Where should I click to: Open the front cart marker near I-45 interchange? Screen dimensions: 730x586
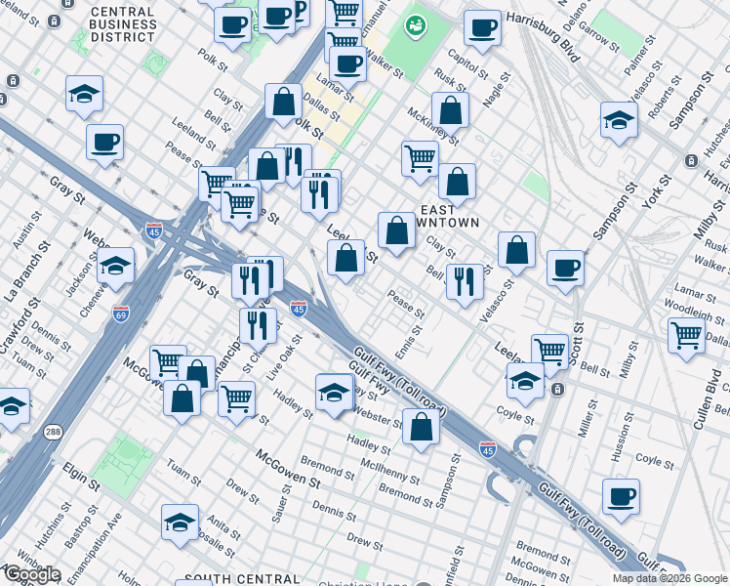pyautogui.click(x=240, y=206)
